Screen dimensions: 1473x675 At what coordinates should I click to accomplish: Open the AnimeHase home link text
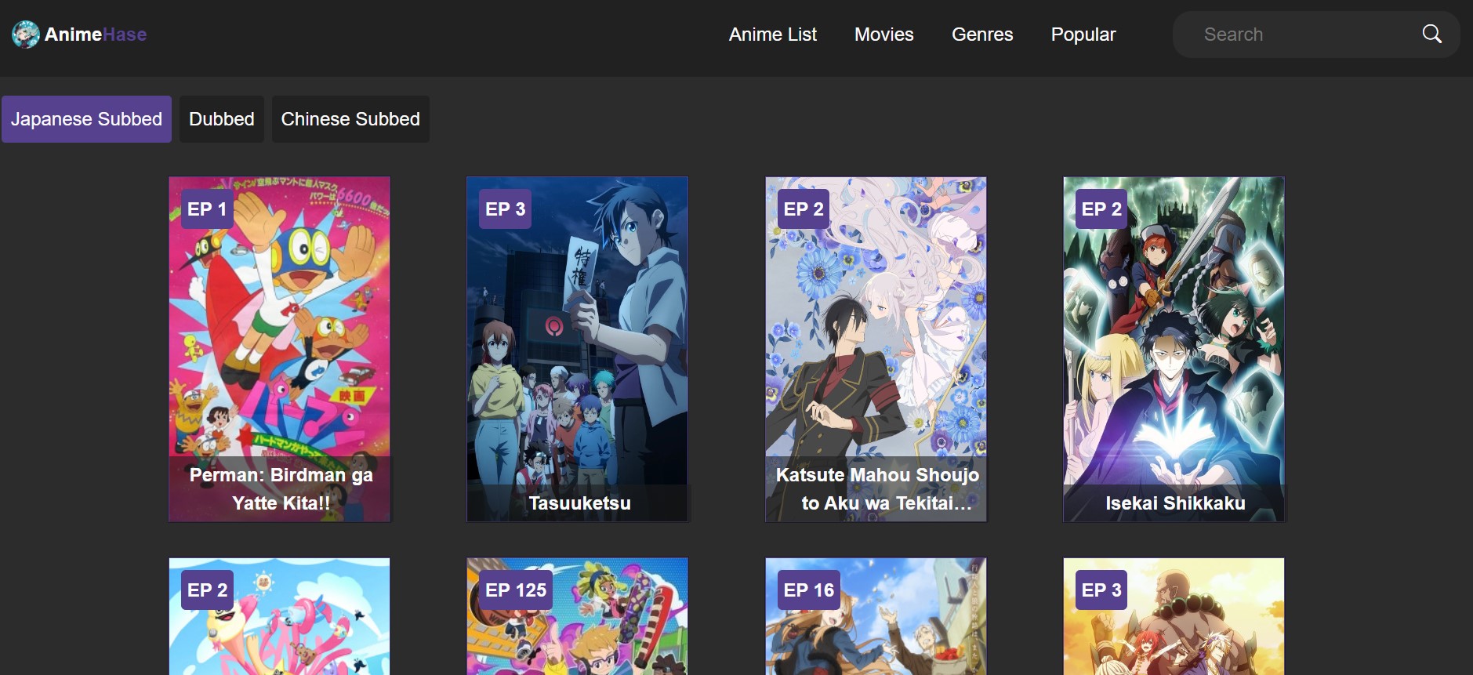coord(96,34)
